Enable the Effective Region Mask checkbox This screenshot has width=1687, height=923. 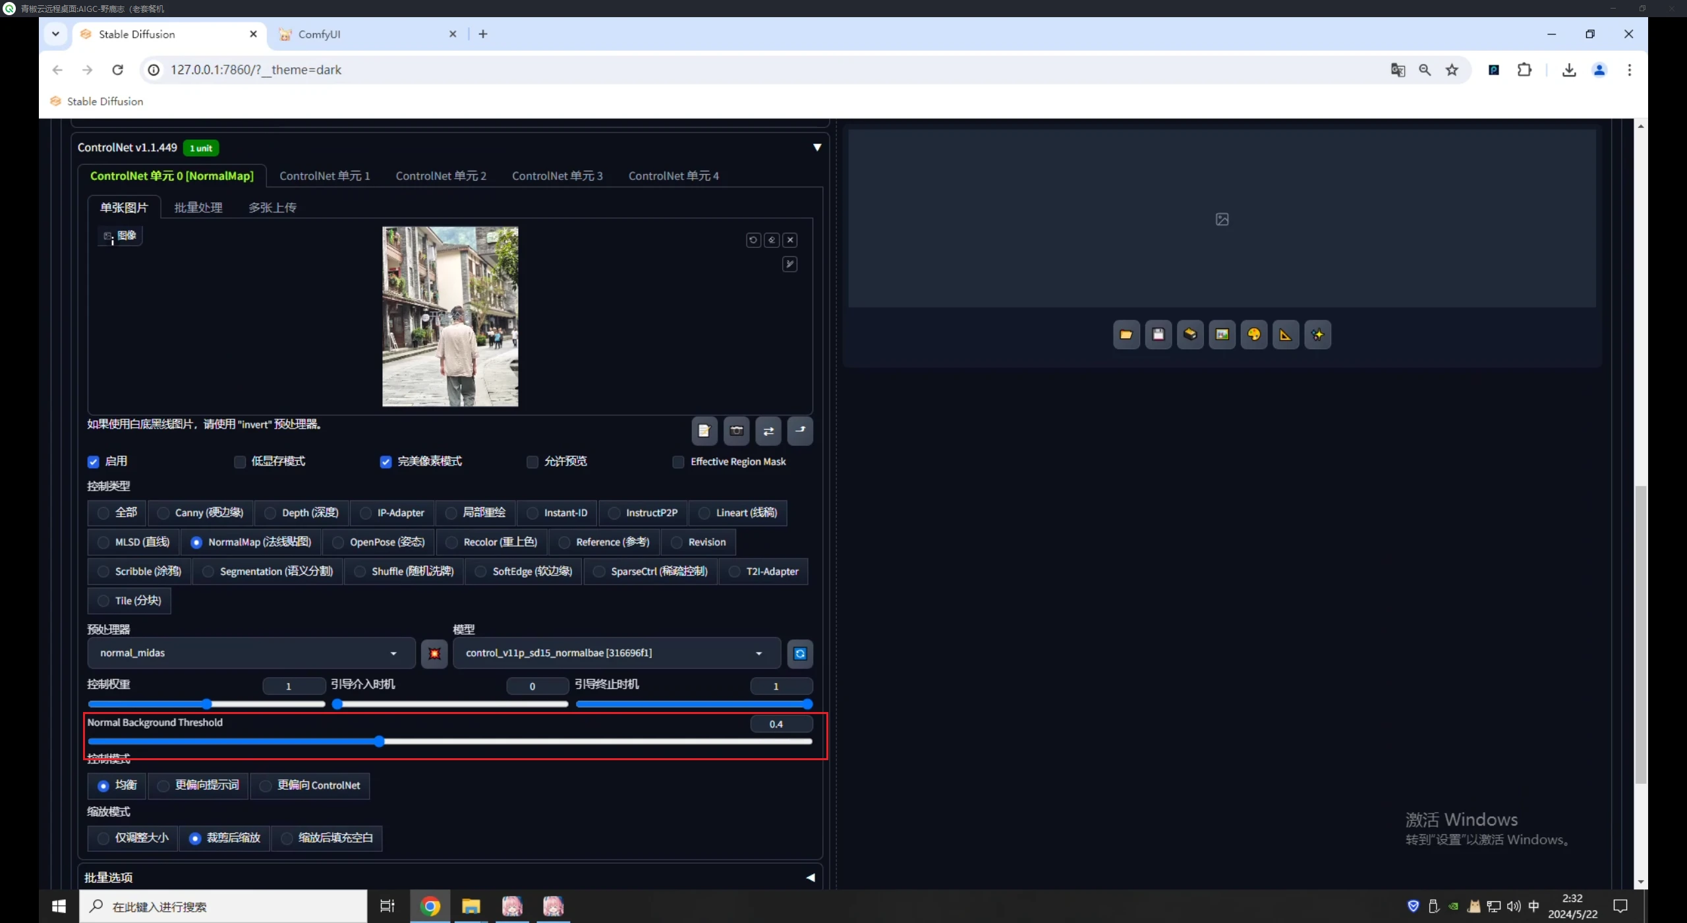tap(678, 462)
